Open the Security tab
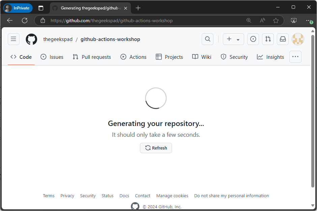This screenshot has width=317, height=211. tap(234, 57)
